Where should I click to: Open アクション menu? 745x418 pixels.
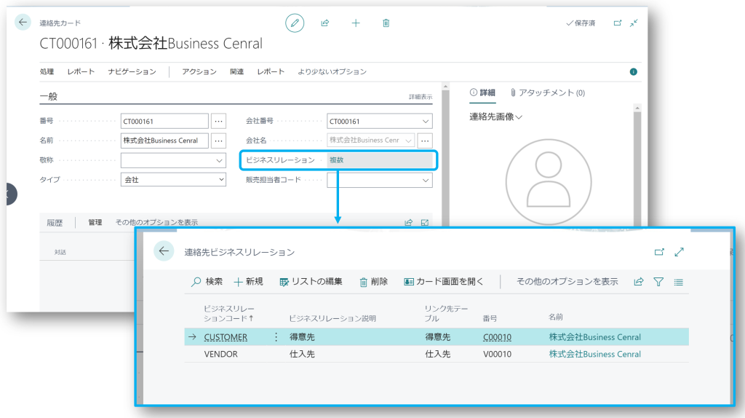tap(199, 72)
